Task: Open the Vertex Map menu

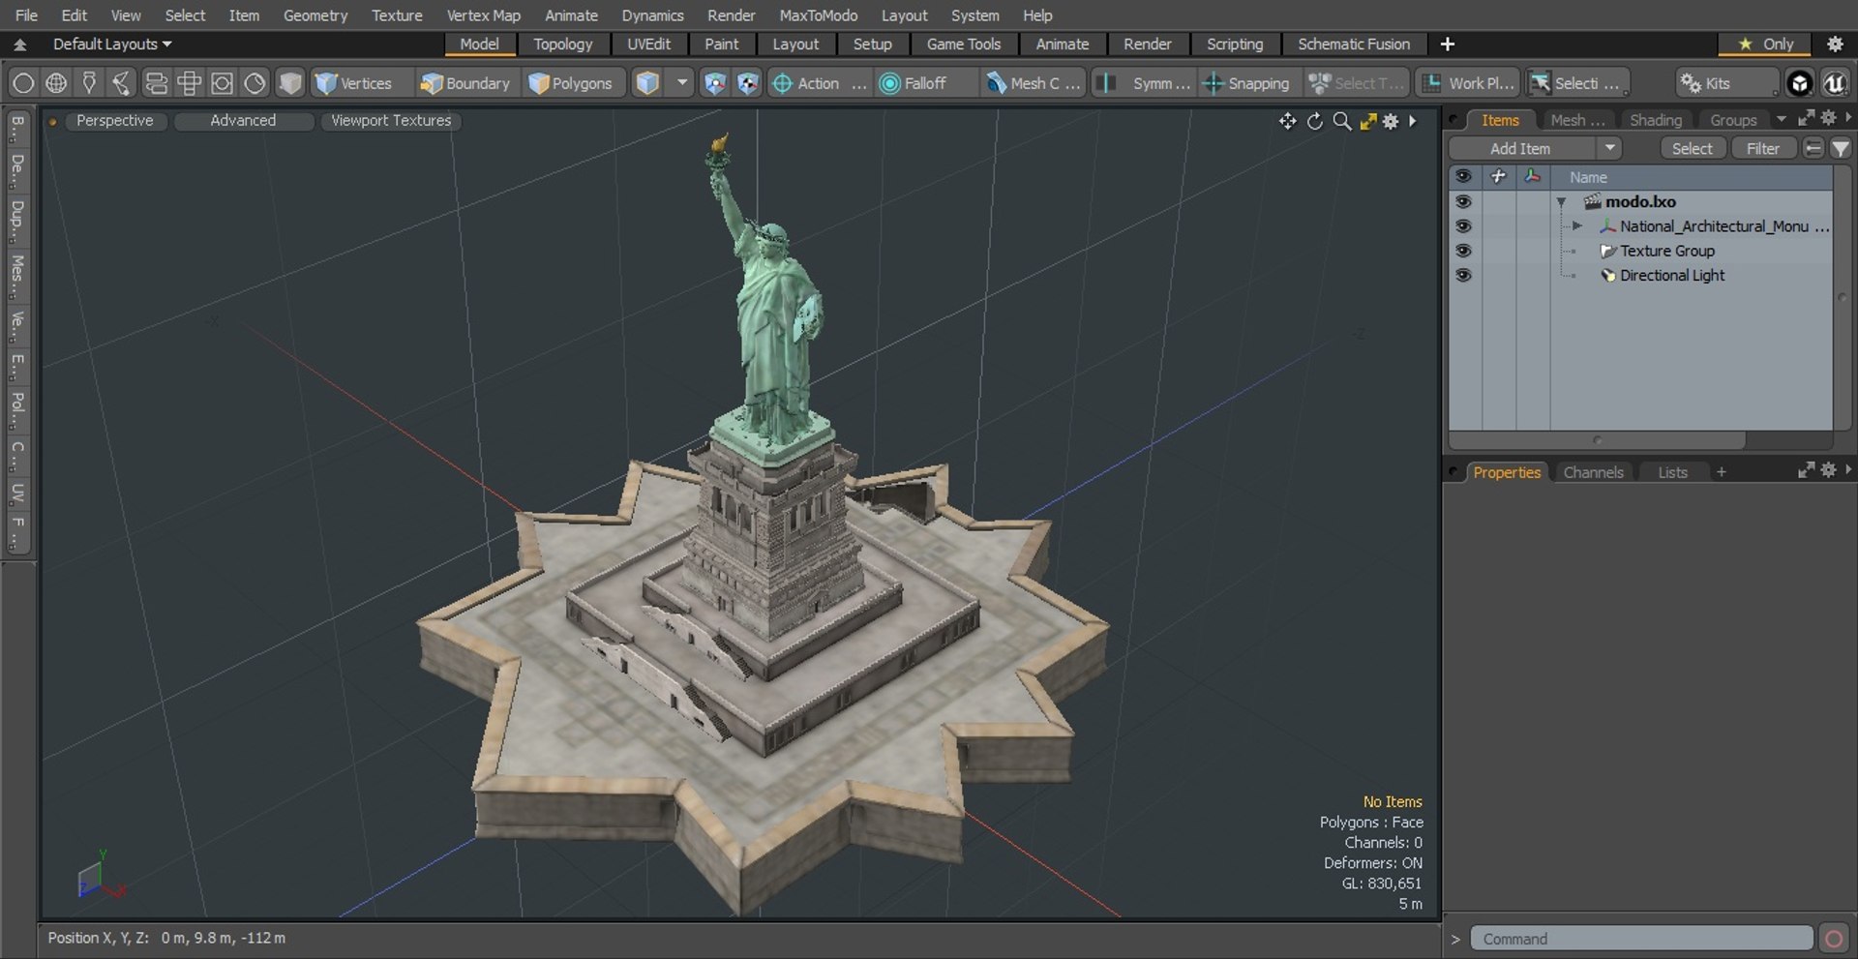Action: point(483,15)
